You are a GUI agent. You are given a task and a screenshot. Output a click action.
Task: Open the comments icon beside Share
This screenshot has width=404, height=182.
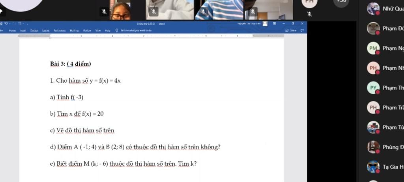302,30
